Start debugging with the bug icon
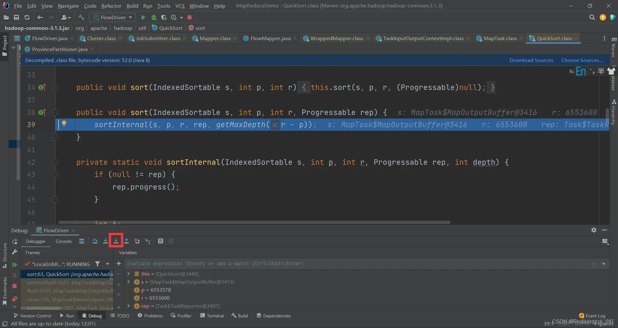The height and width of the screenshot is (328, 618). [154, 17]
